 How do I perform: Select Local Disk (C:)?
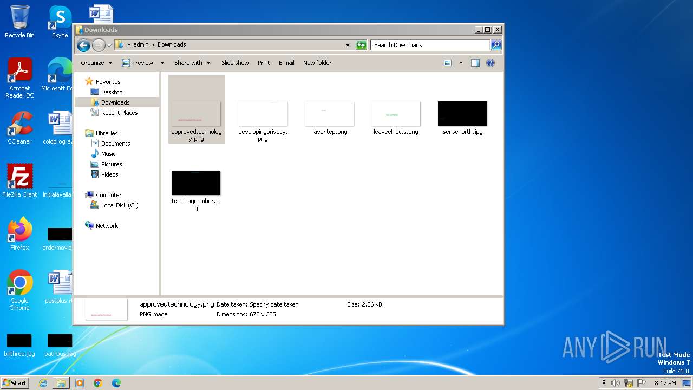pyautogui.click(x=120, y=205)
